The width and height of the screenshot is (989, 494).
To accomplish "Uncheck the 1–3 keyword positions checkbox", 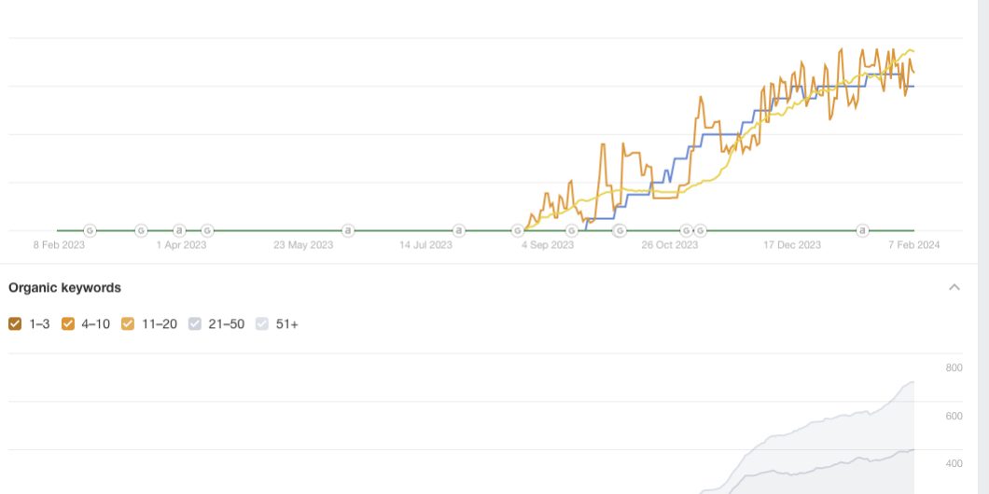I will tap(15, 324).
